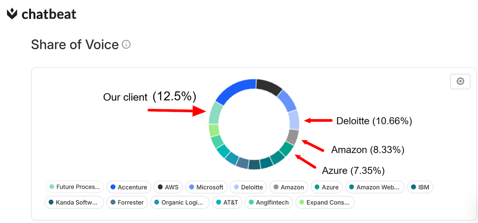
Task: Hide Microsoft series via legend chip
Action: click(x=206, y=187)
